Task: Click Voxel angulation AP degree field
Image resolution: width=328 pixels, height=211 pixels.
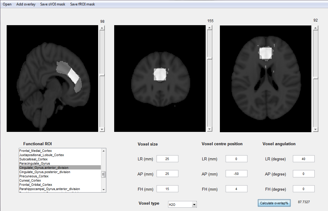Action: tap(303, 174)
